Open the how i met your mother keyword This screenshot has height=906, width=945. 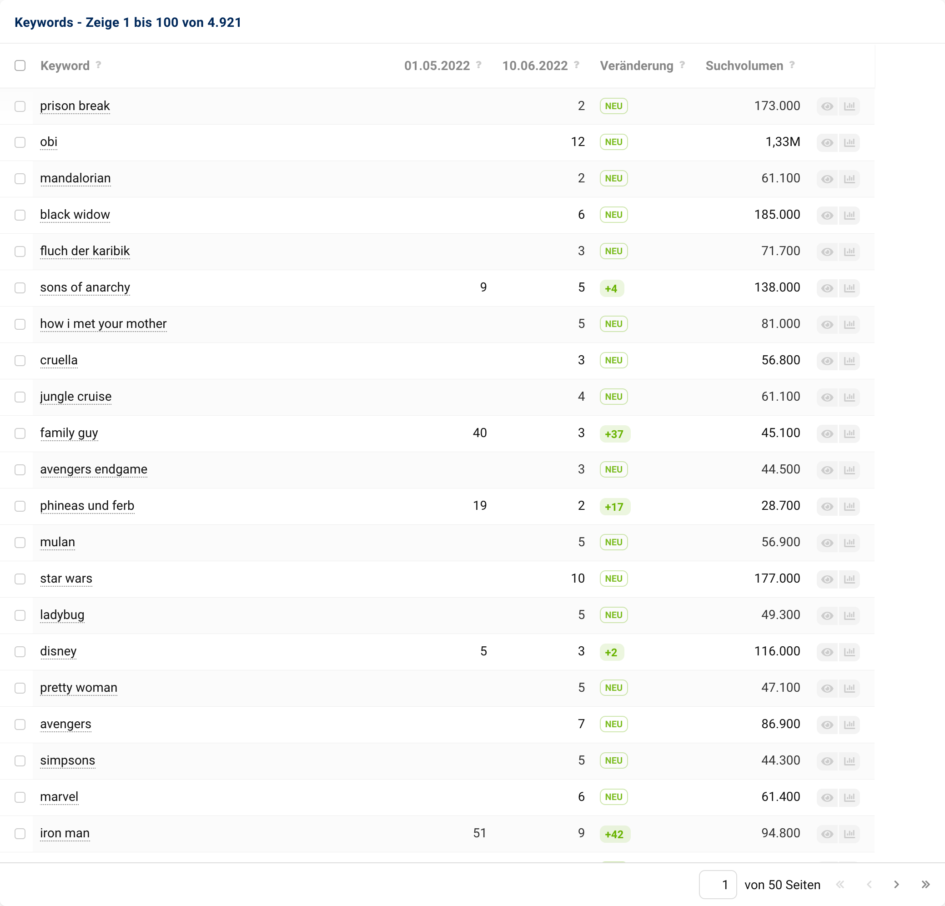coord(103,323)
